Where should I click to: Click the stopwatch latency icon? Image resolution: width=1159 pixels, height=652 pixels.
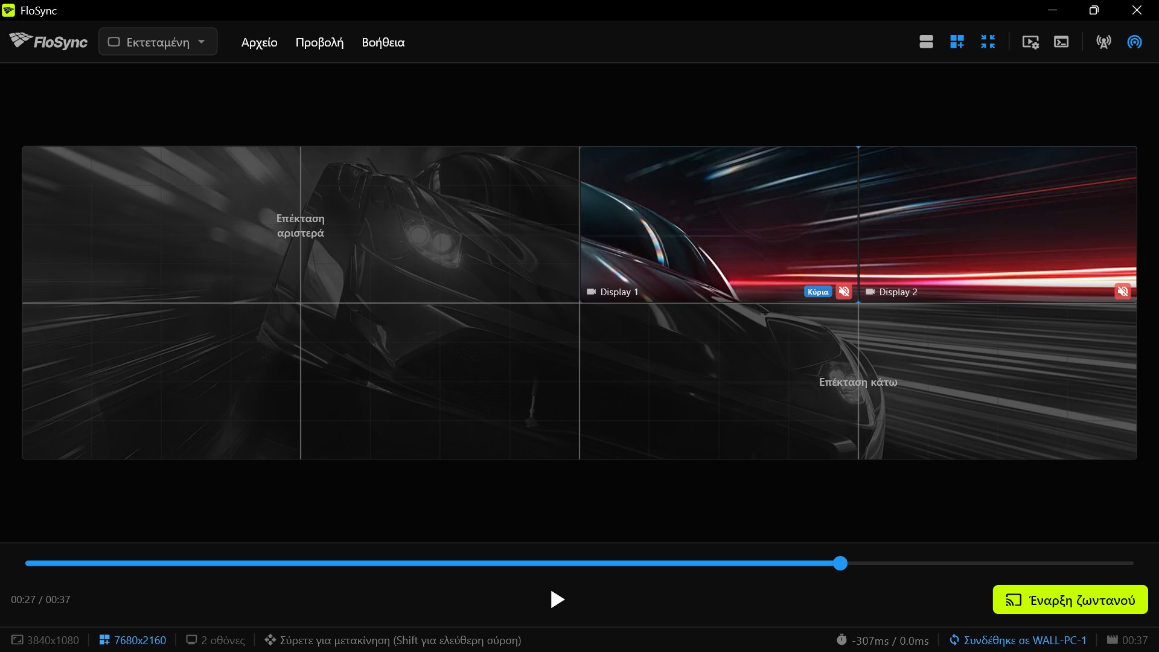click(x=841, y=639)
